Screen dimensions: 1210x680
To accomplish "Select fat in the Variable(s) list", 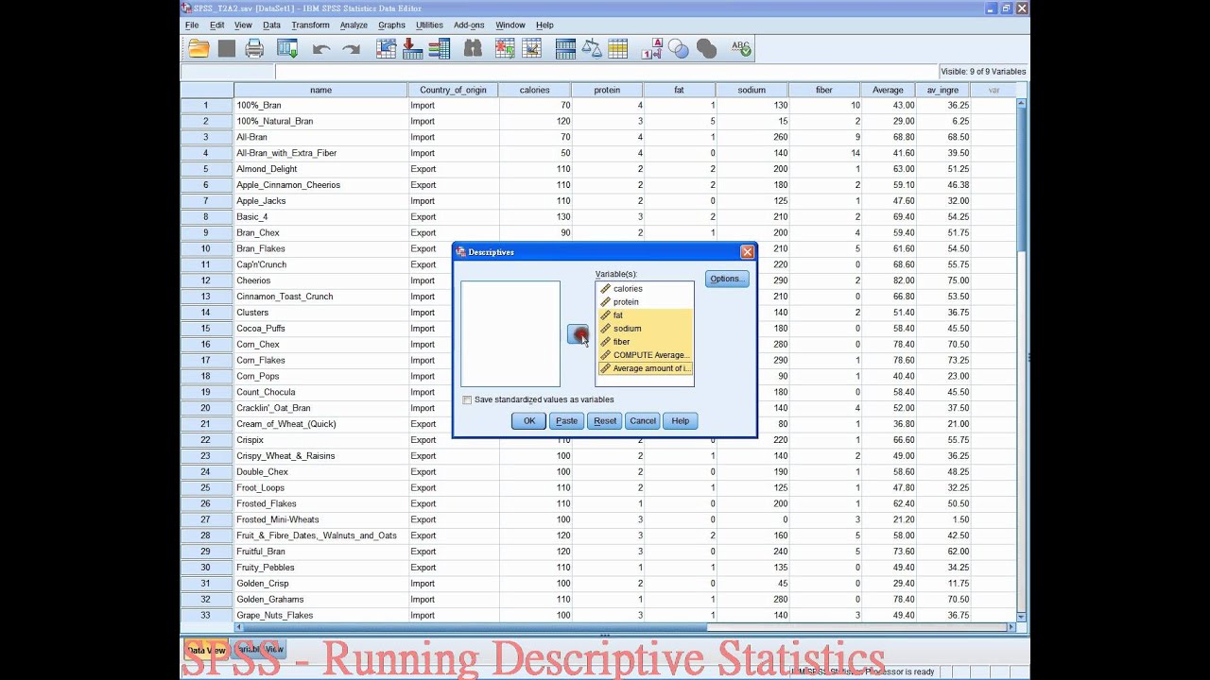I will click(x=645, y=315).
